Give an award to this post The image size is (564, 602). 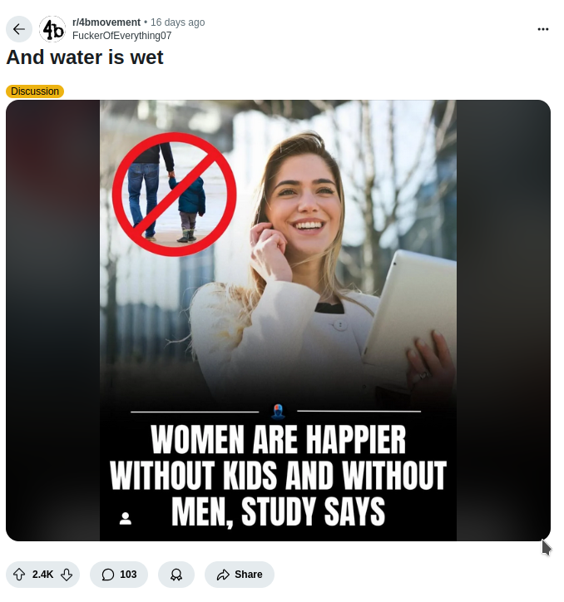click(176, 575)
